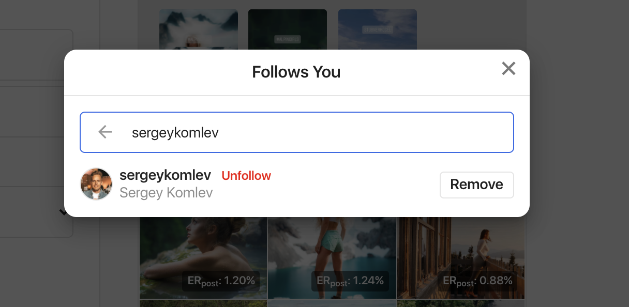Screen dimensions: 629x307
Task: Click the Follows You dialog title
Action: pos(296,72)
